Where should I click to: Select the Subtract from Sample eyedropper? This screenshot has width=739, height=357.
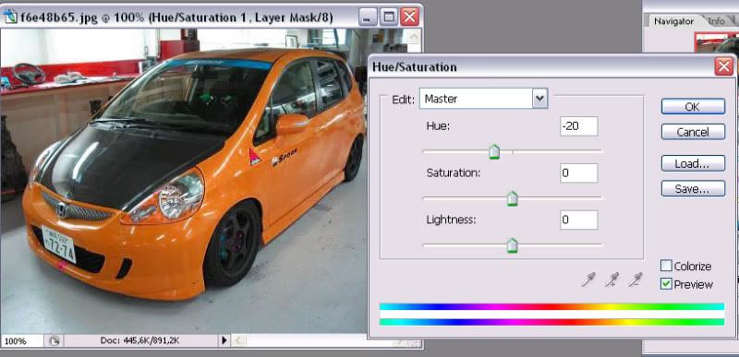click(x=636, y=280)
